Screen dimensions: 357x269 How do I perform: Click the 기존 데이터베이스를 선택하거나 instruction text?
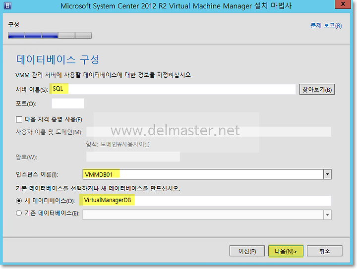(x=98, y=188)
